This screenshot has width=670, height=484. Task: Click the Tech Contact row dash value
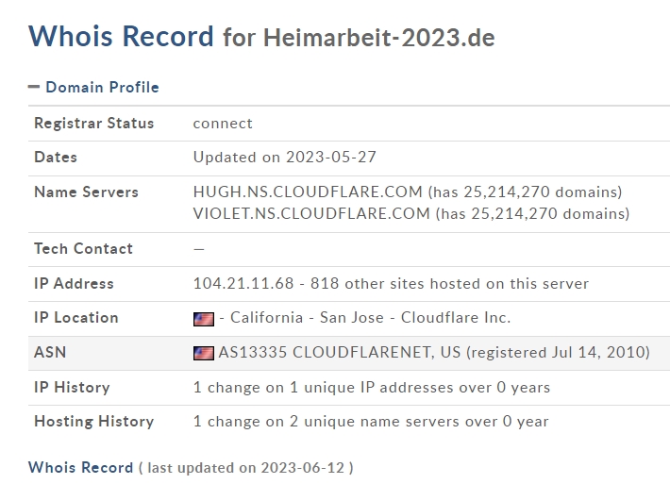pyautogui.click(x=199, y=249)
